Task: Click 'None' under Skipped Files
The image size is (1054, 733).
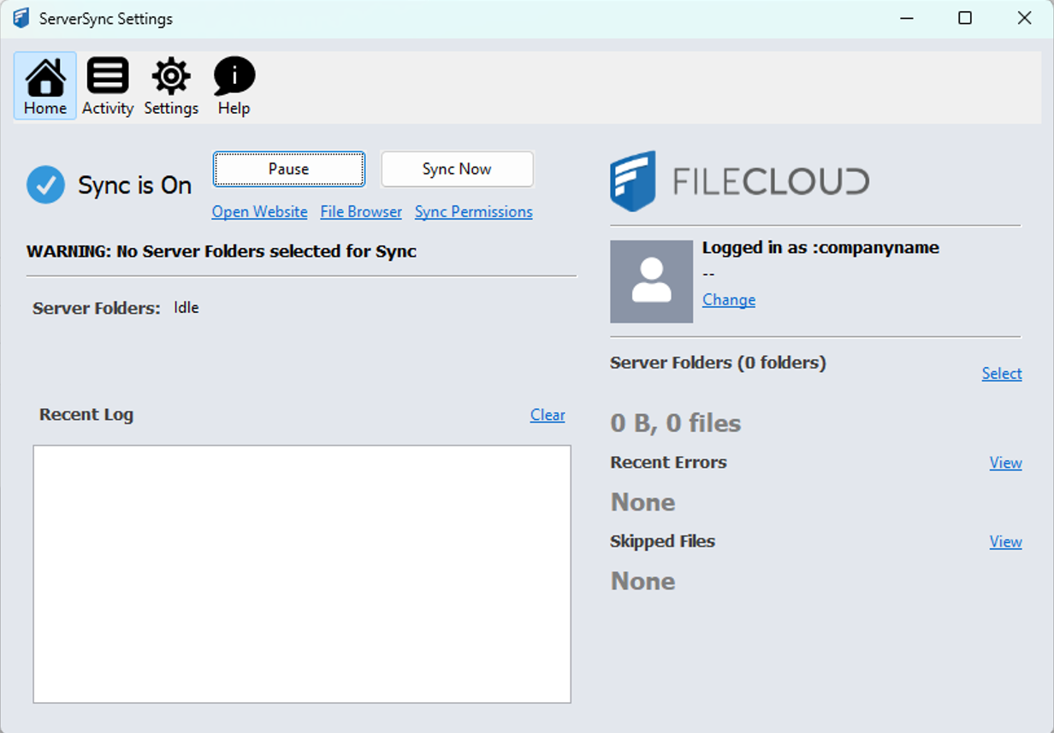Action: 643,582
